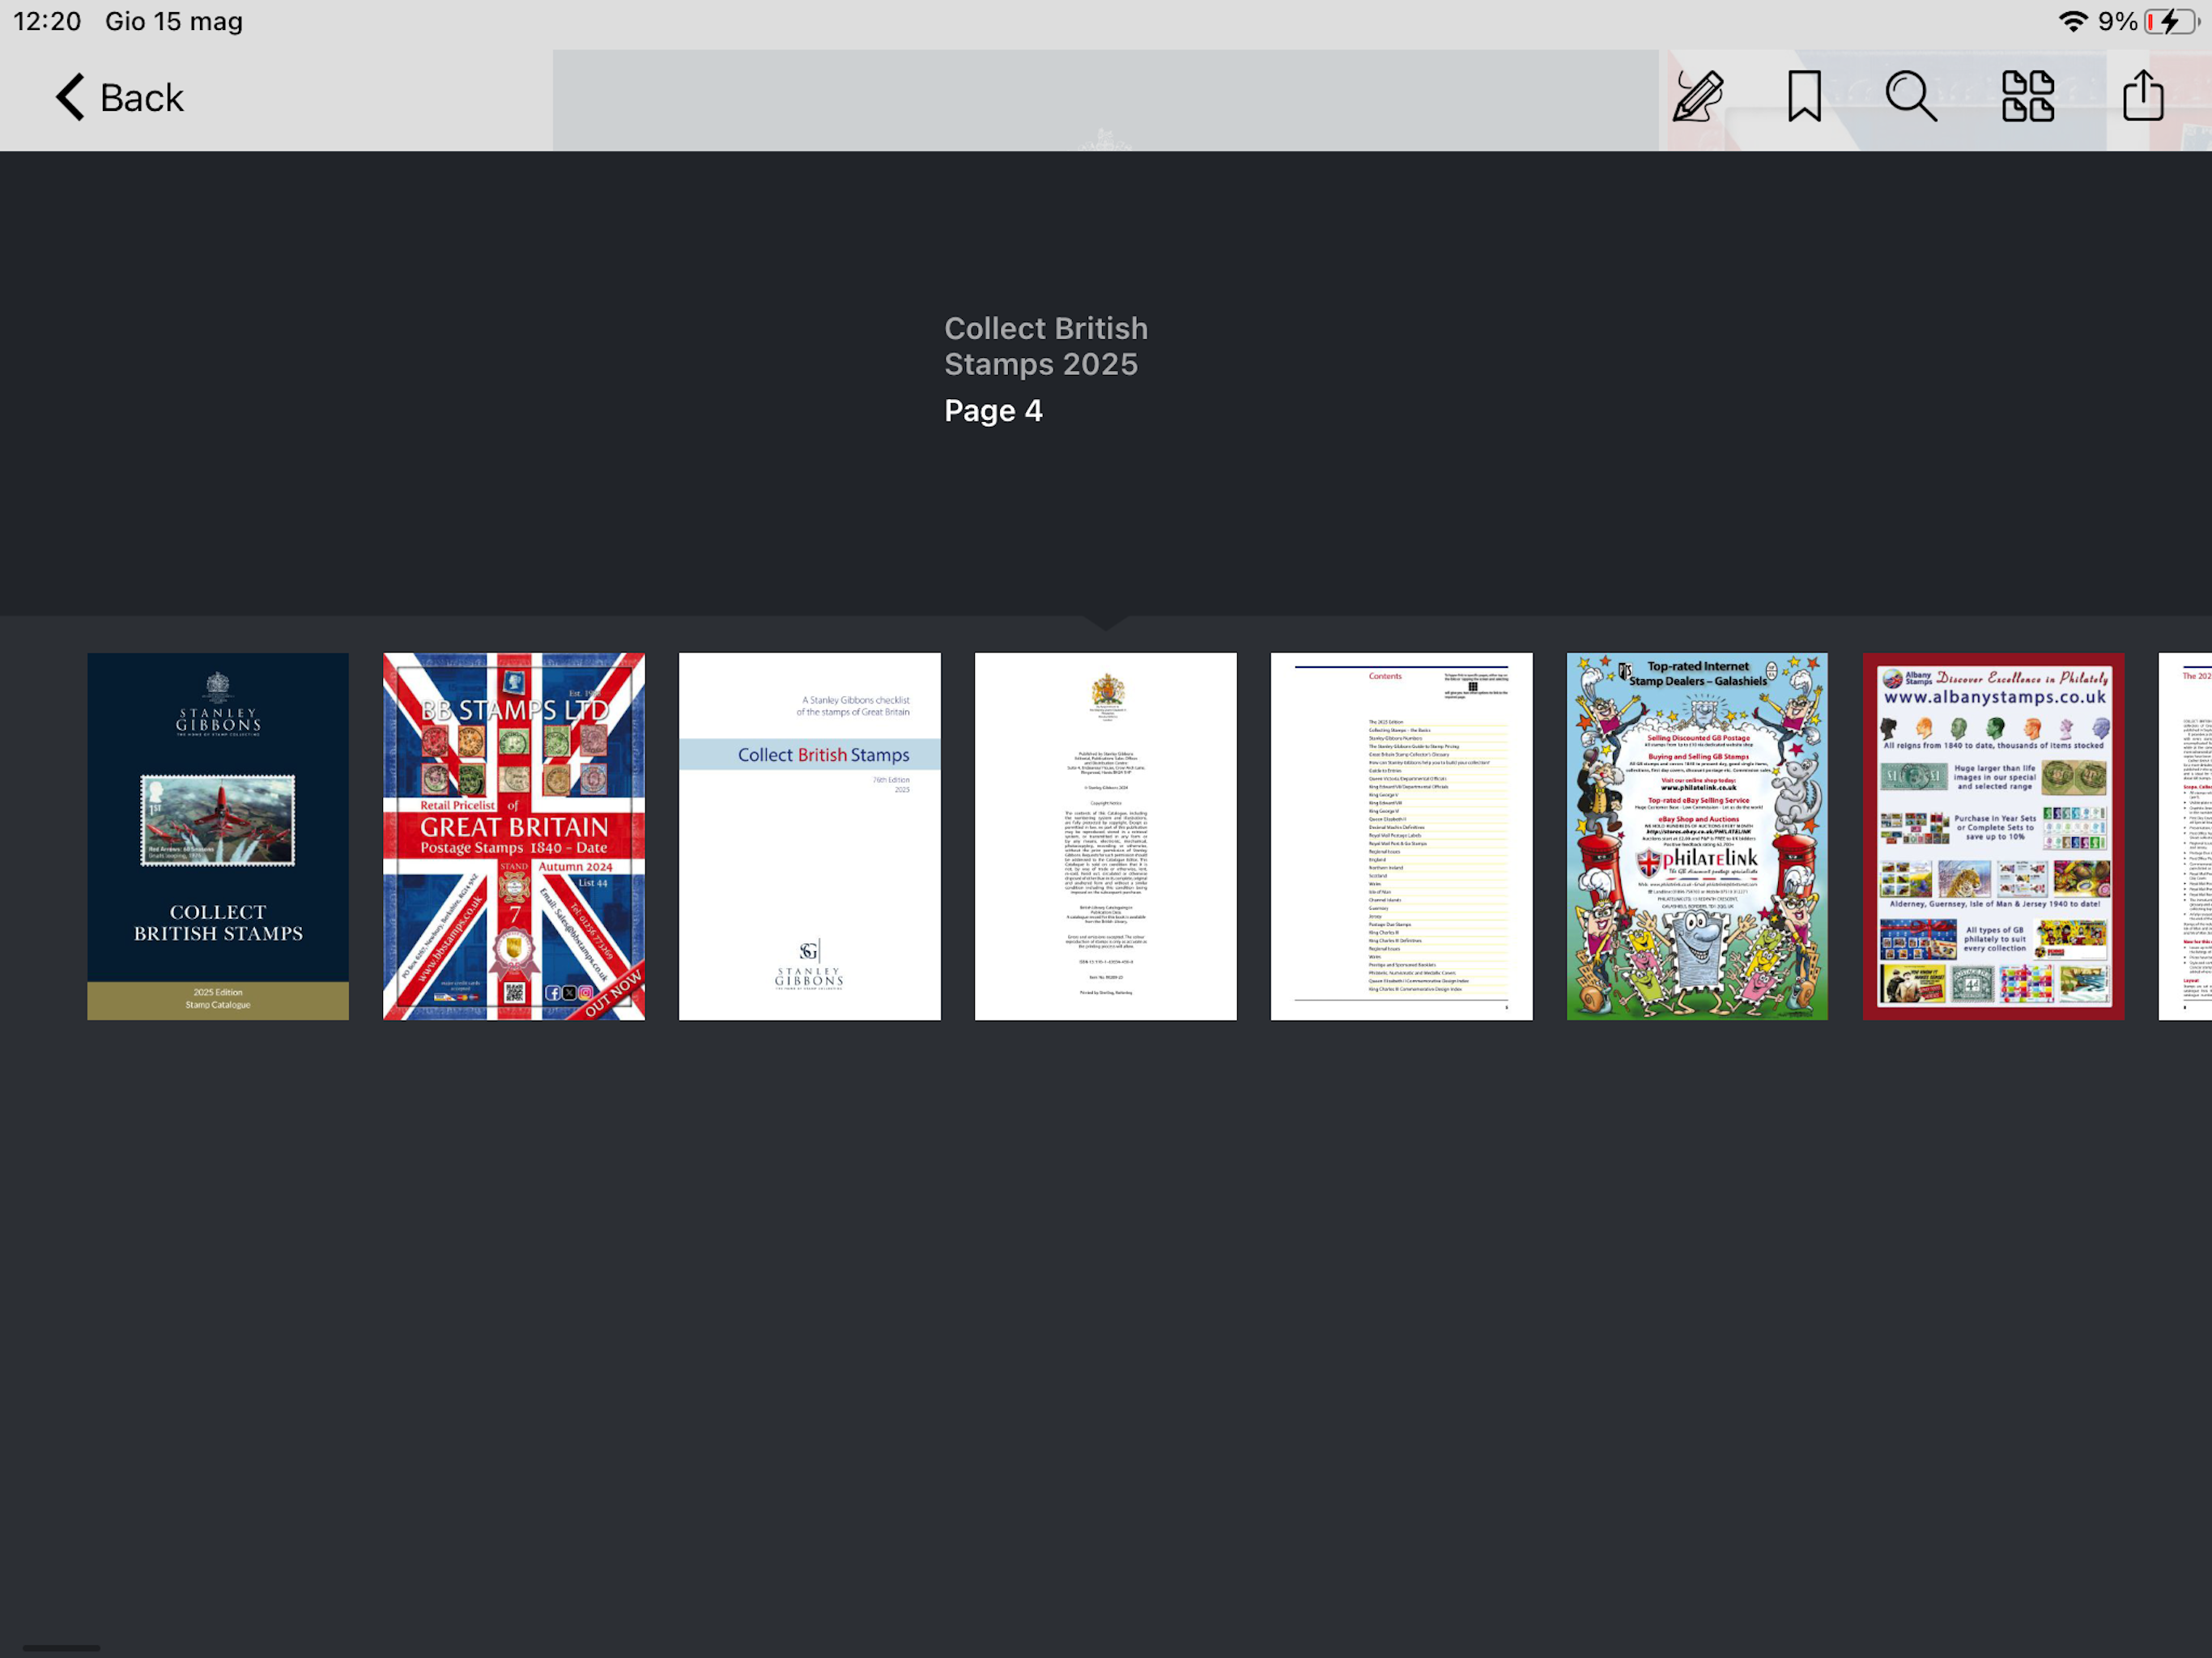
Task: Open the partially visible last page thumbnail
Action: pyautogui.click(x=2186, y=836)
